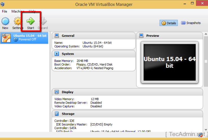The width and height of the screenshot is (208, 140).
Task: Click the System section chip icon
Action: [57, 54]
